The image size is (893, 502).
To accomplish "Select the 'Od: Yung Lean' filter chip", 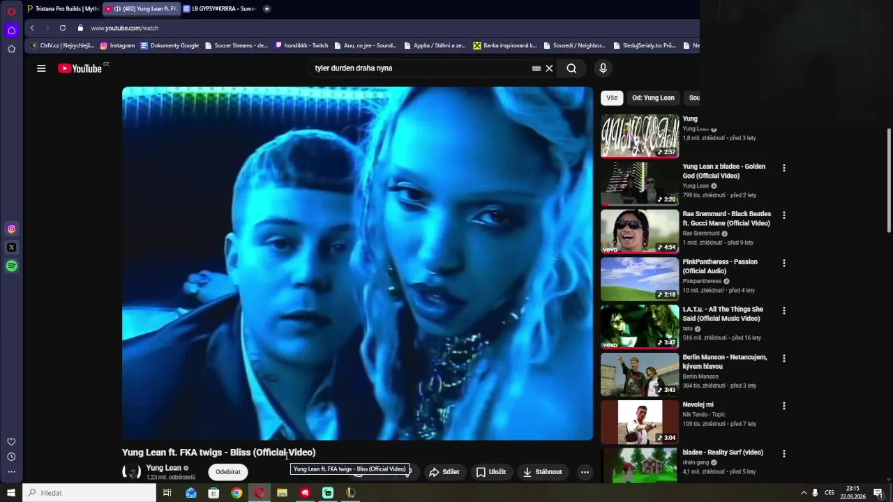I will (x=653, y=98).
